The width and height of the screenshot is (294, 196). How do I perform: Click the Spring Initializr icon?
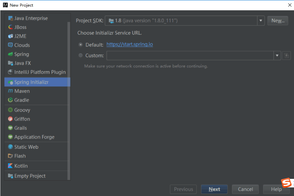tap(10, 82)
